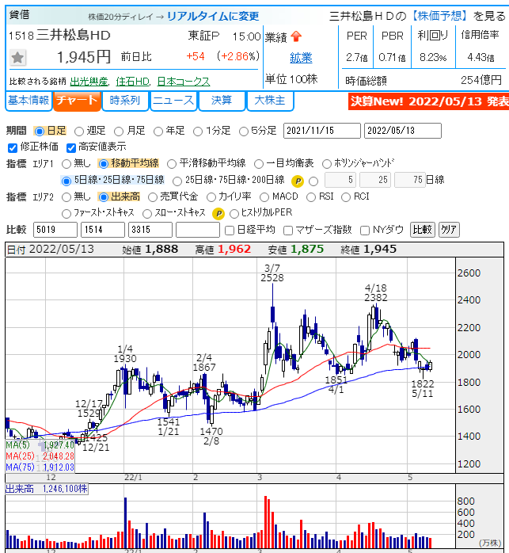This screenshot has width=509, height=553.
Task: Follow the 出光興産 comparison stock link
Action: point(90,82)
